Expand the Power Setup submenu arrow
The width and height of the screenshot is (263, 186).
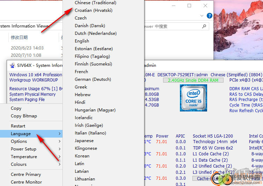(x=59, y=149)
